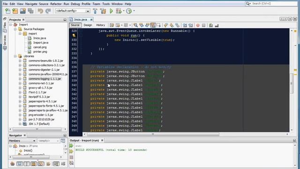Select cancel.png in the project tree

[x=40, y=47]
